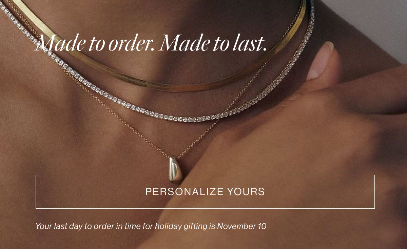Click the image region left of the button

19,191
